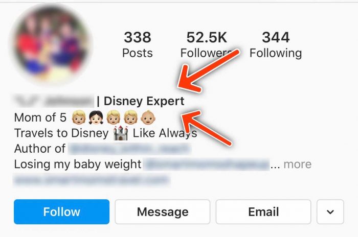Screen dimensions: 358x237
Task: Open the blurred mention after Author of
Action: 129,149
